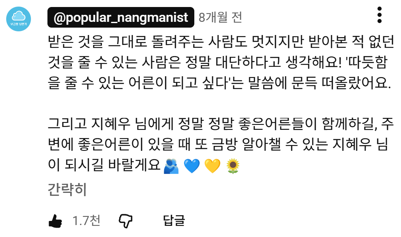Open the three-dot comment options menu
This screenshot has height=237, width=401.
click(380, 15)
